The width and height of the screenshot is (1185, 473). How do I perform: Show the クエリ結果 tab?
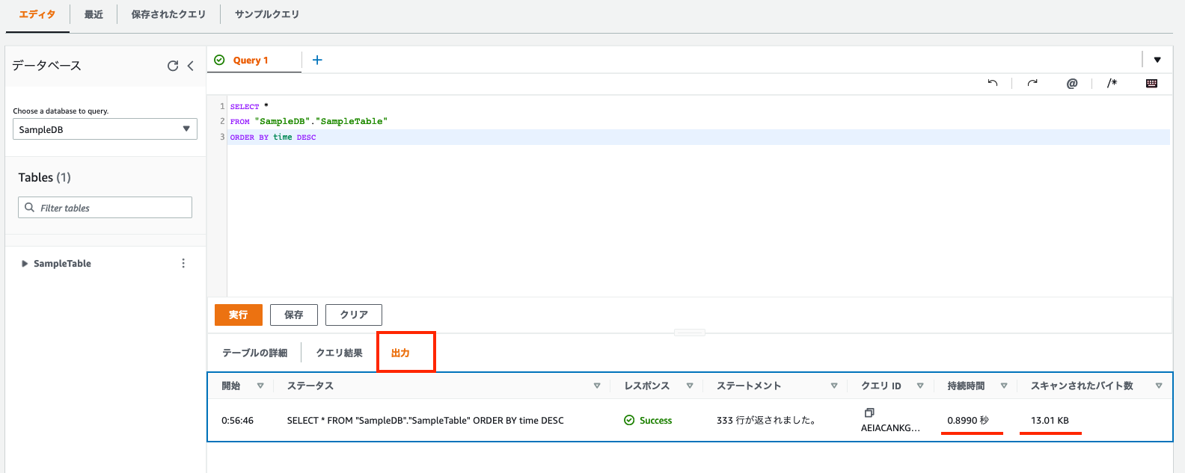339,353
